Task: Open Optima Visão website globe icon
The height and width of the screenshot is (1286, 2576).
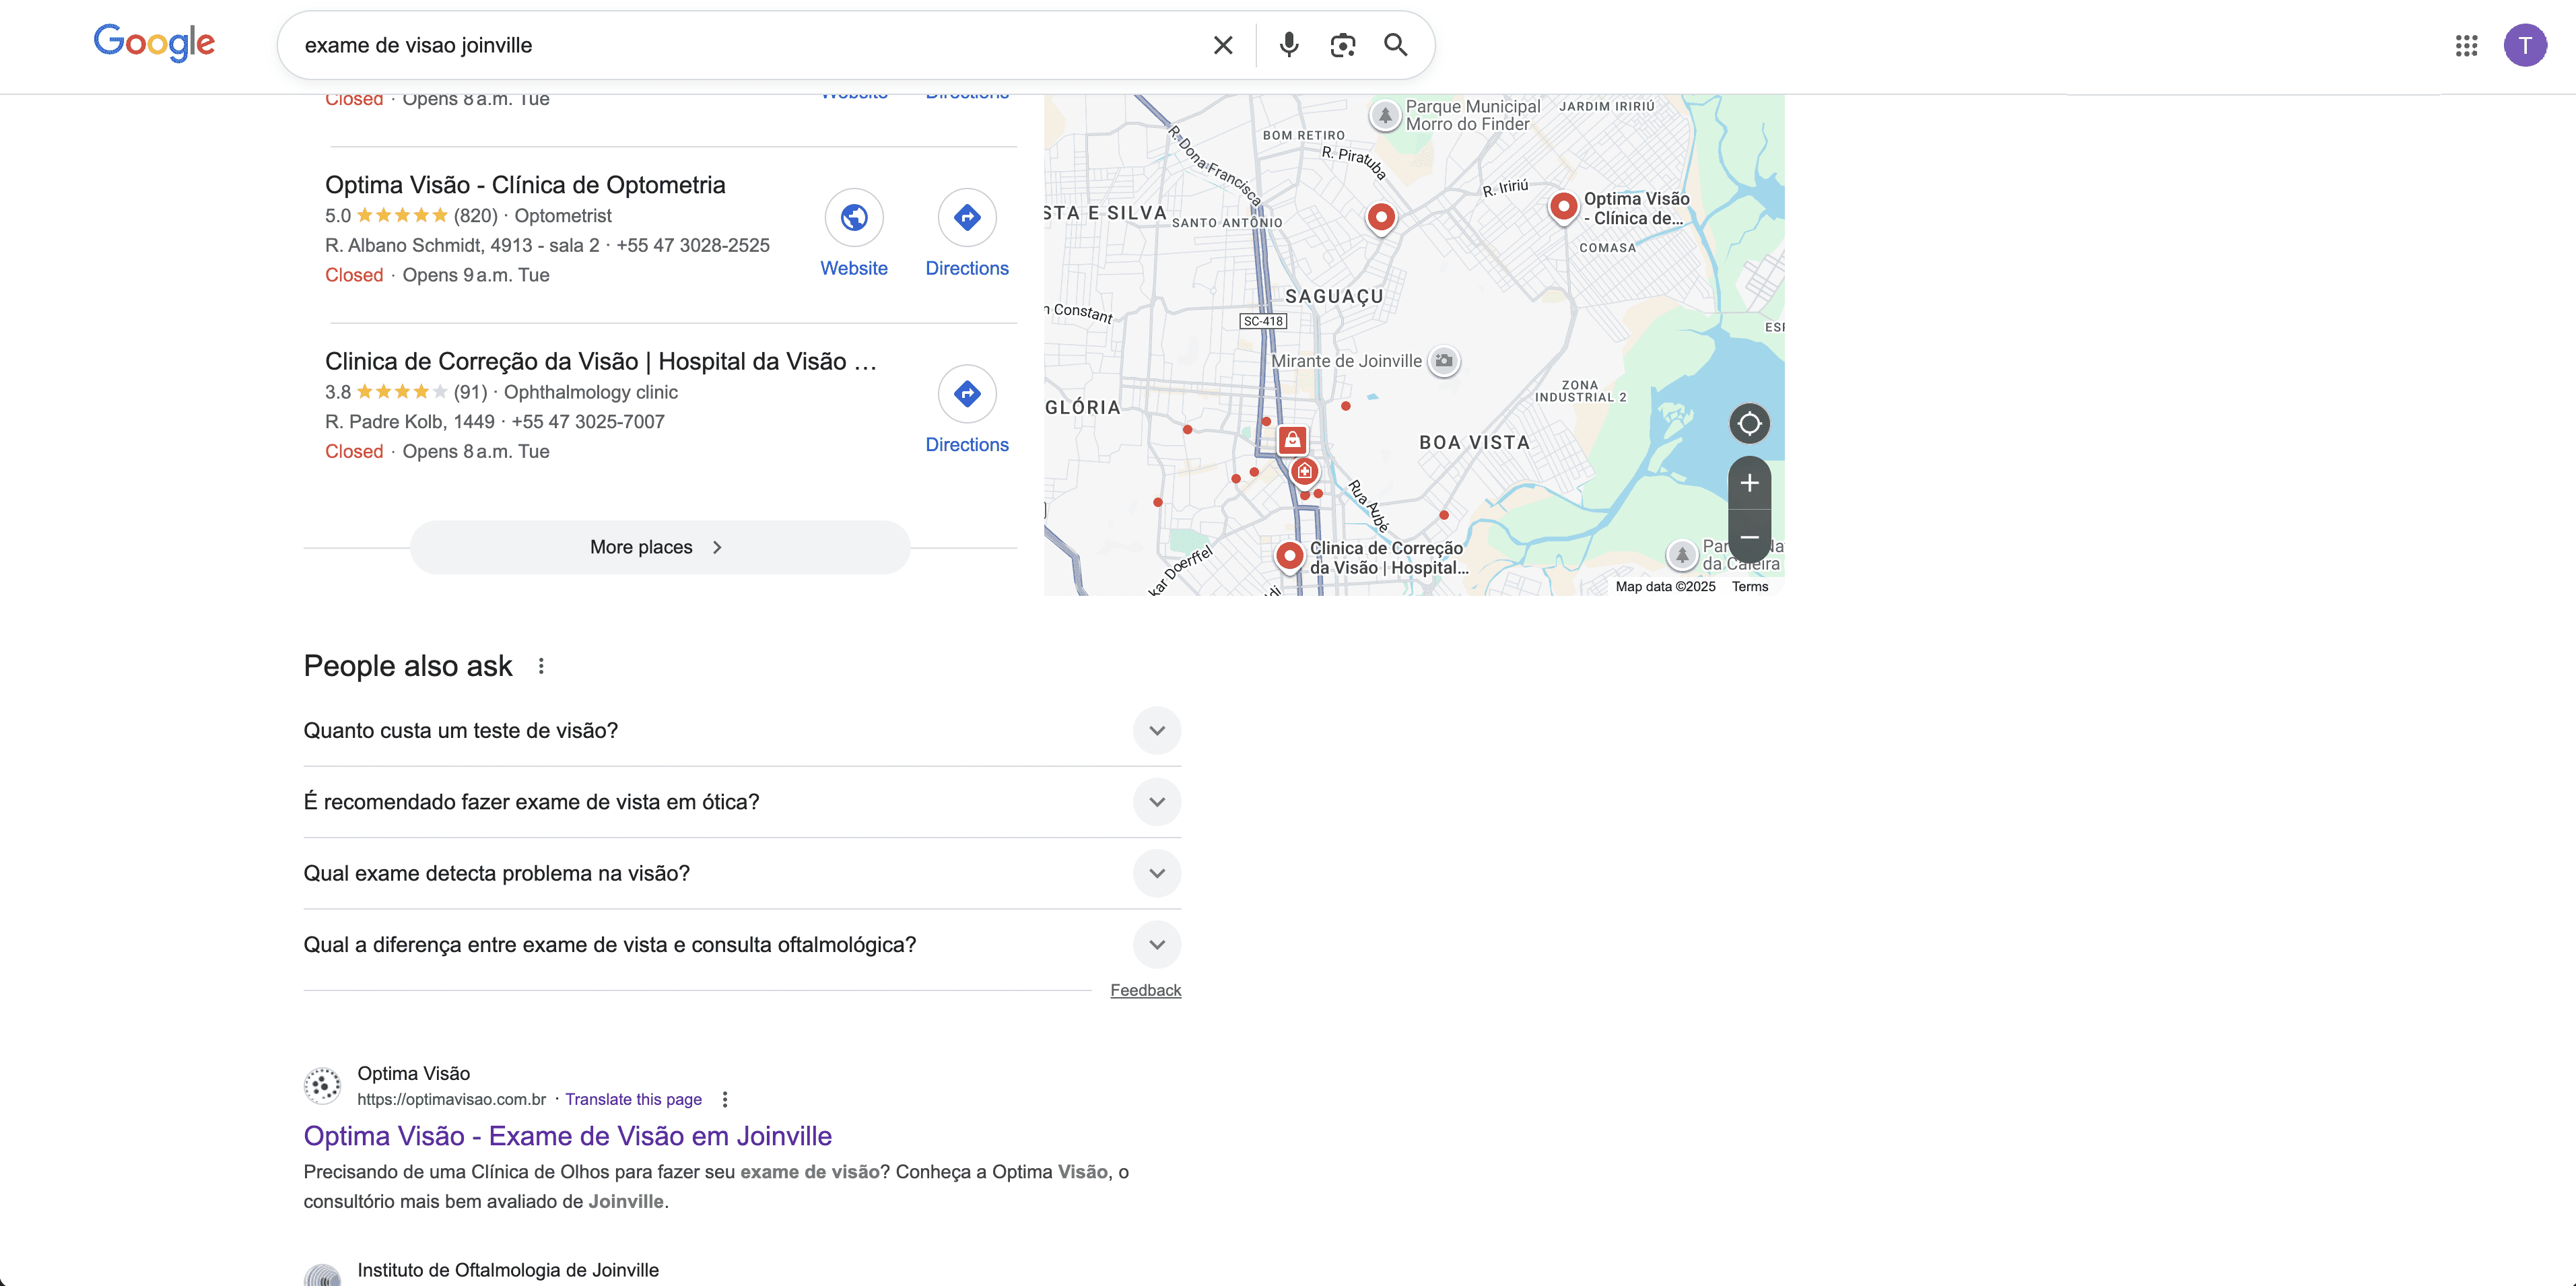Action: [853, 217]
